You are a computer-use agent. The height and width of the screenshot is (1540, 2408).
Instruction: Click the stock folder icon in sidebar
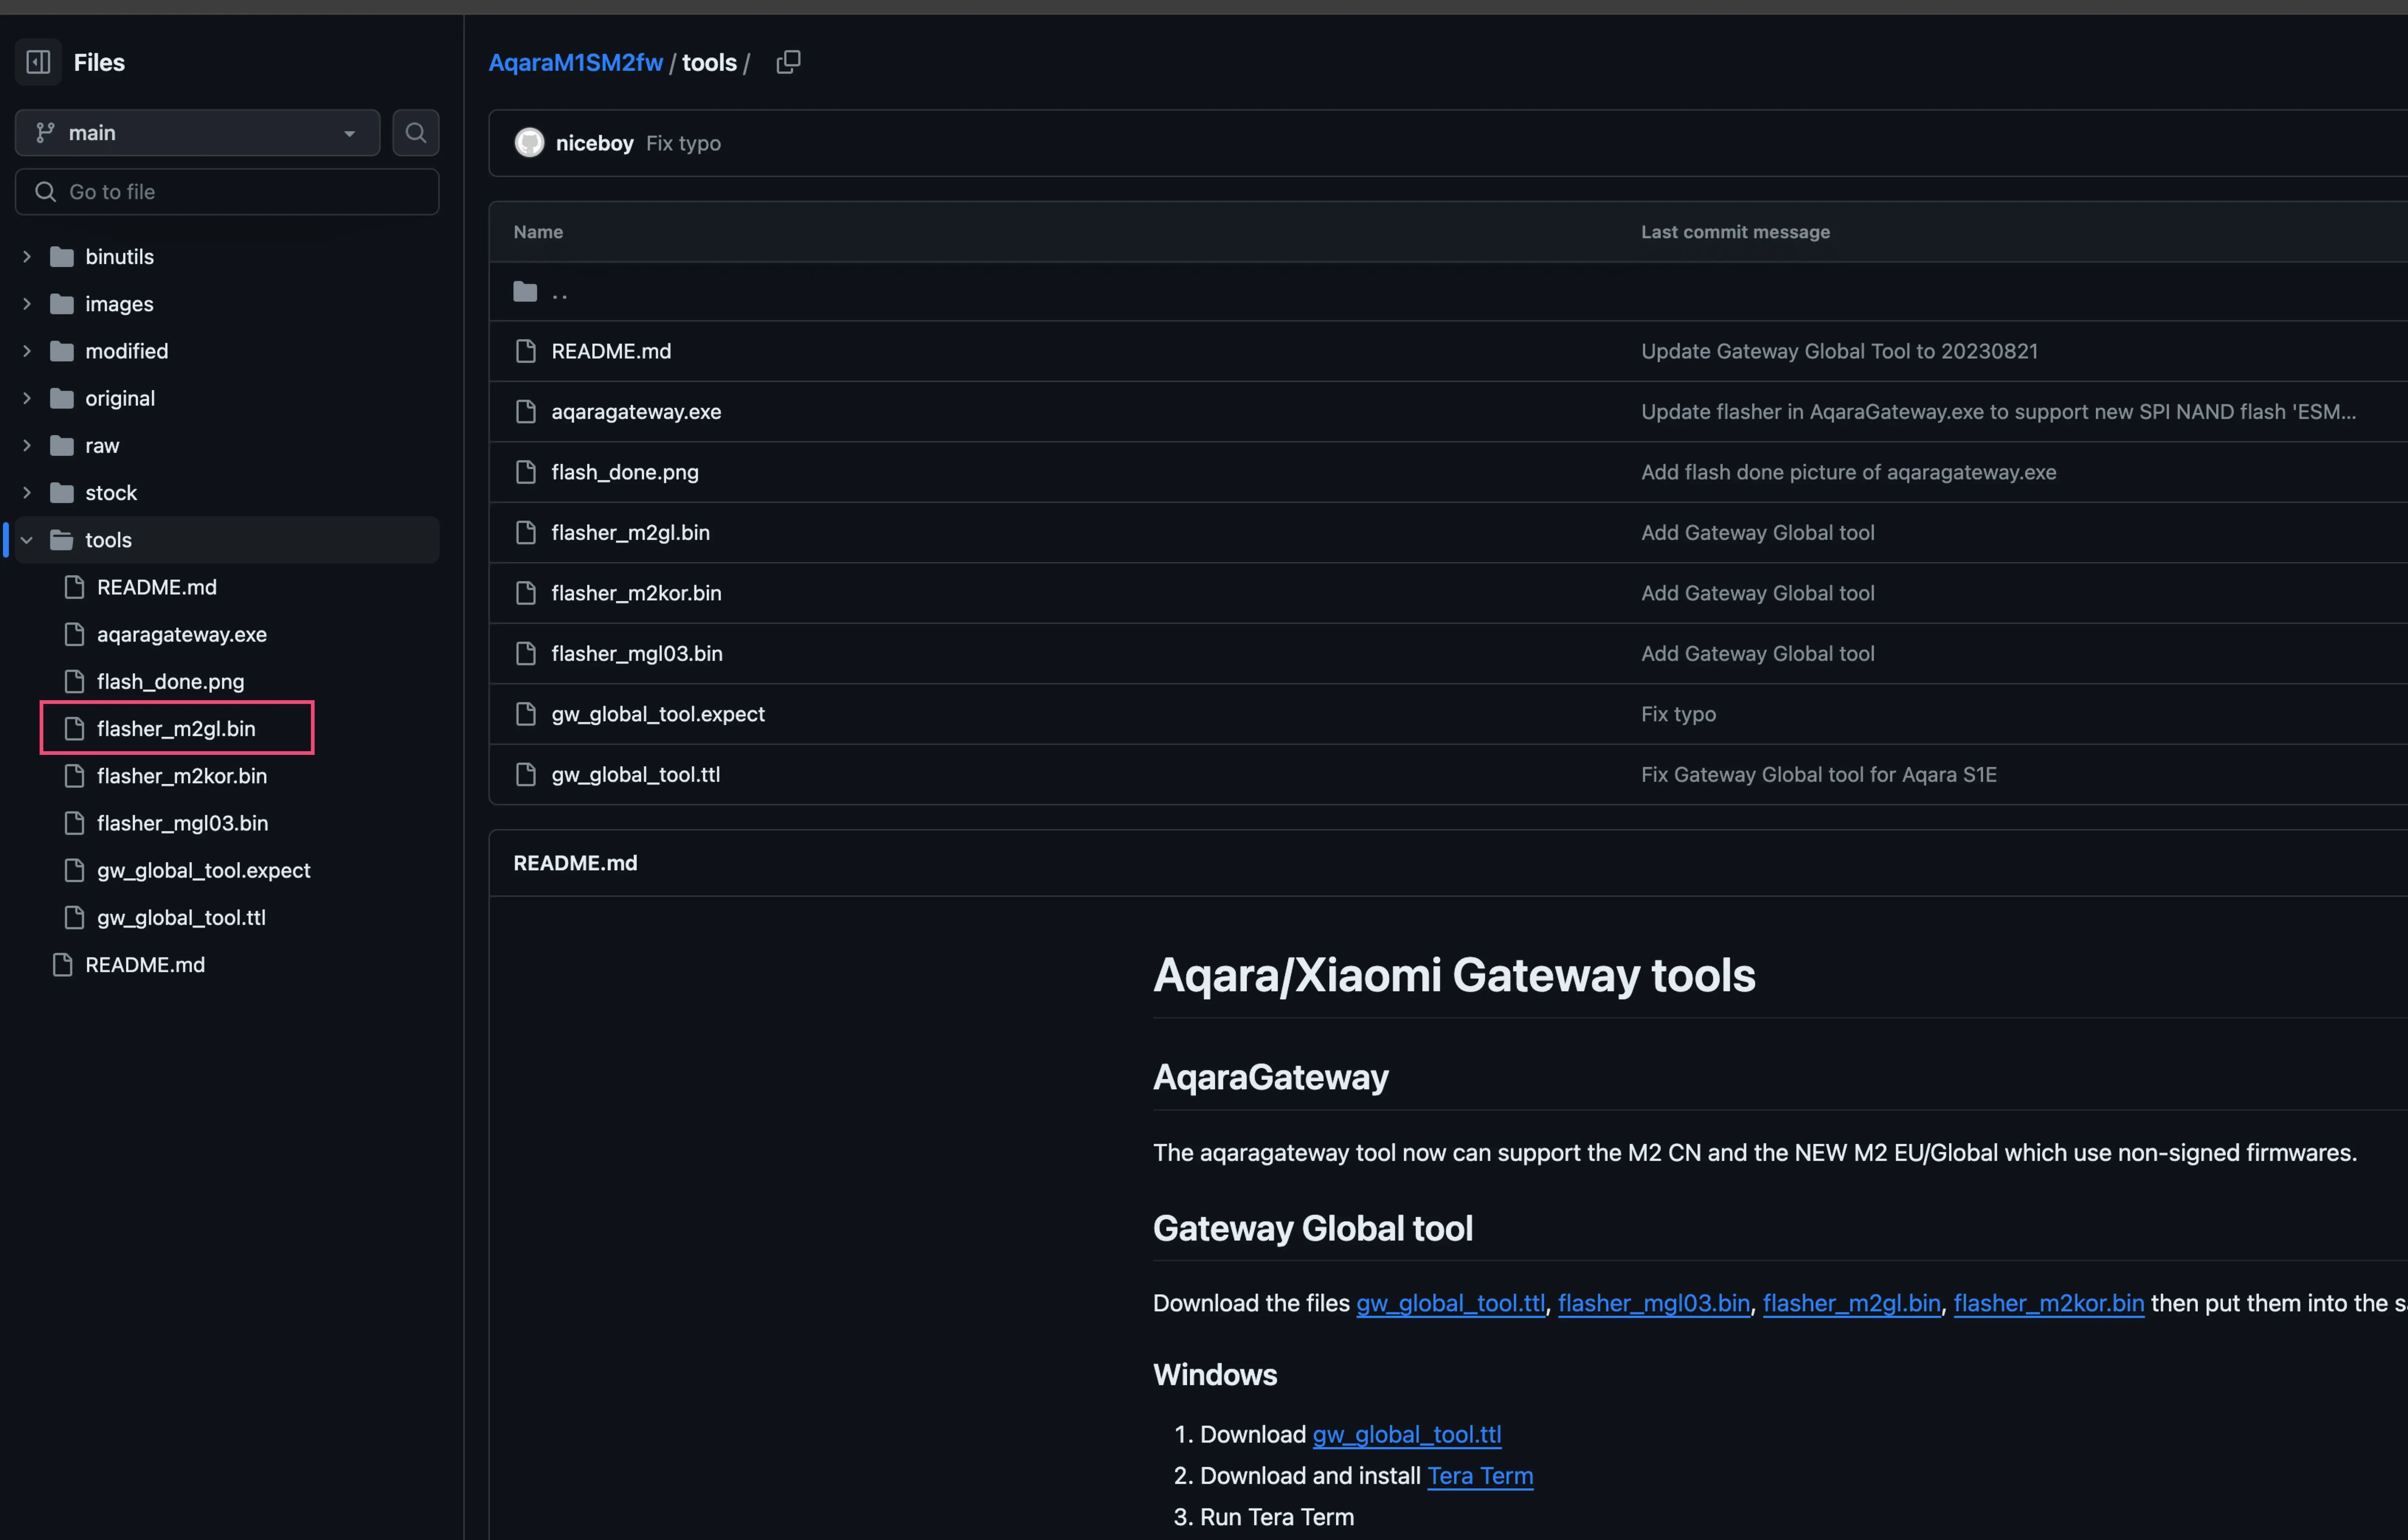coord(62,493)
